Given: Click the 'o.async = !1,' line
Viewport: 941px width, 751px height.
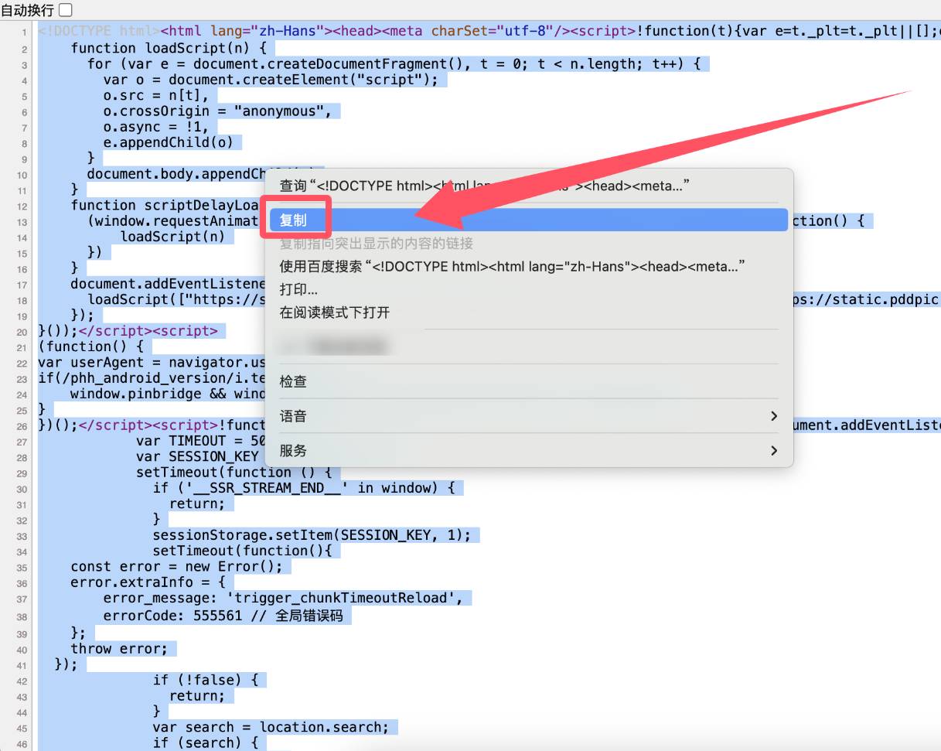Looking at the screenshot, I should pyautogui.click(x=156, y=127).
